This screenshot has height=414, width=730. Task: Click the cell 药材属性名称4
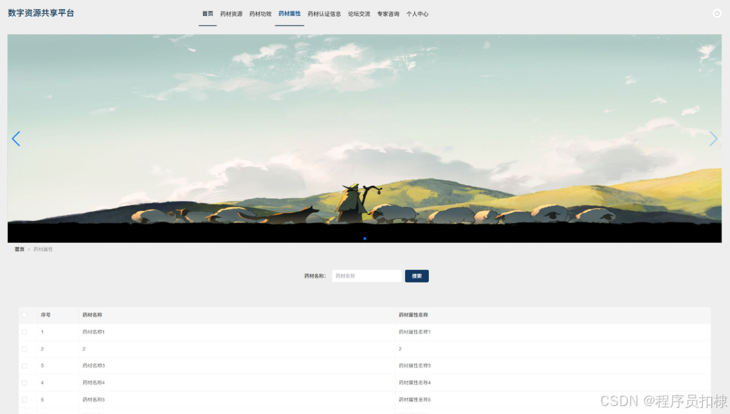tap(415, 383)
